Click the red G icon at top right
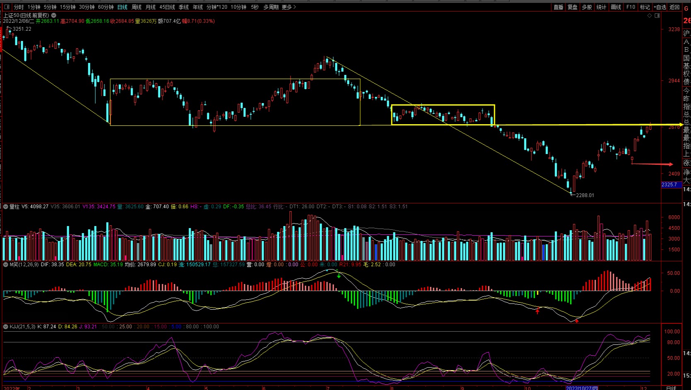 click(686, 8)
